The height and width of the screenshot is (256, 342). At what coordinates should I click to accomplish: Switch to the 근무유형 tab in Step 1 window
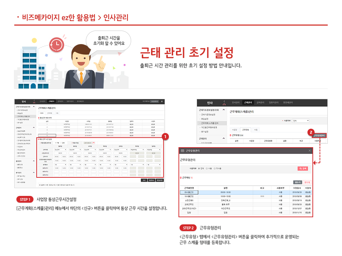[x=50, y=113]
